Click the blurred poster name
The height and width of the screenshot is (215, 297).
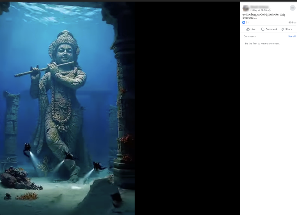point(259,7)
